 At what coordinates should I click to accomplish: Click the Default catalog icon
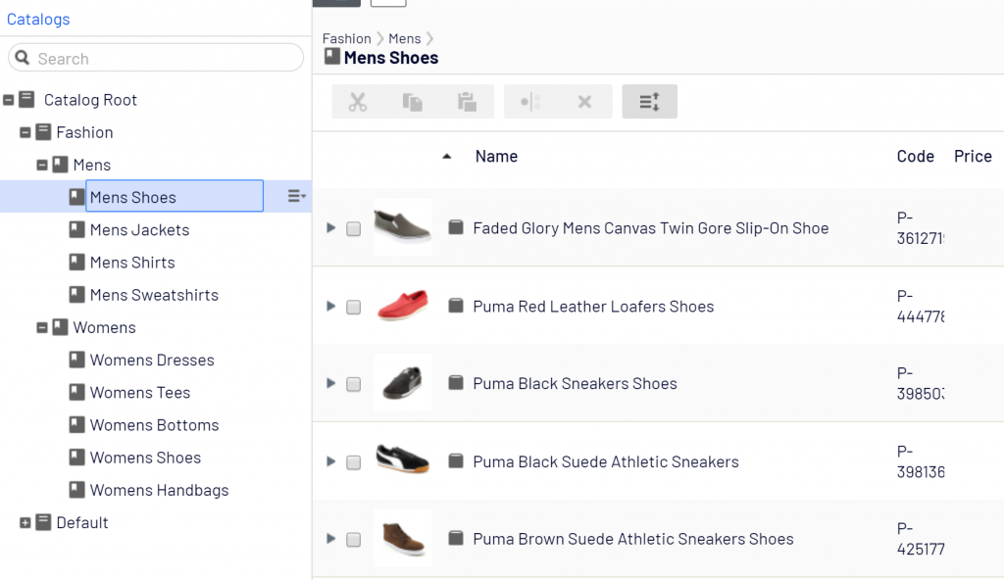click(43, 522)
